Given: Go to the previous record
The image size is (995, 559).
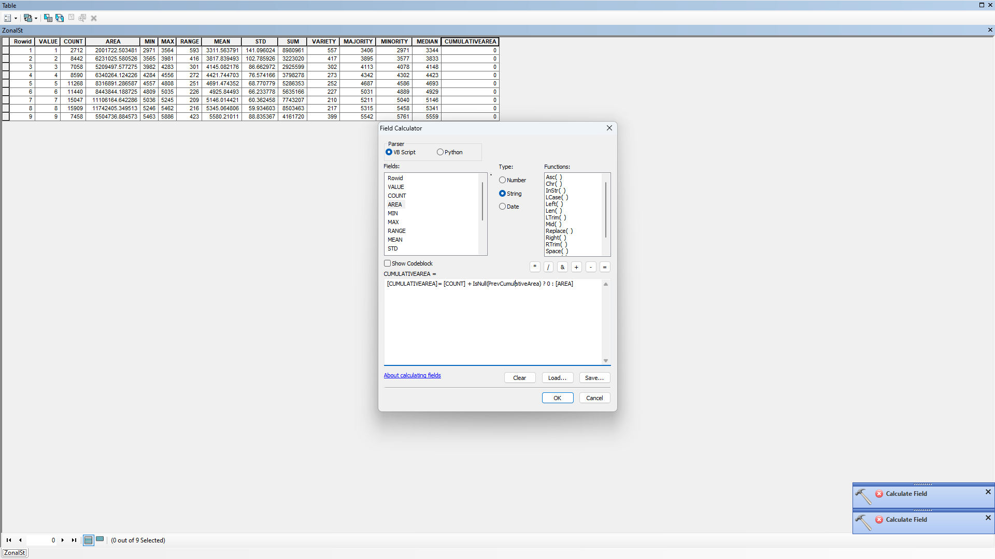Looking at the screenshot, I should [x=20, y=540].
